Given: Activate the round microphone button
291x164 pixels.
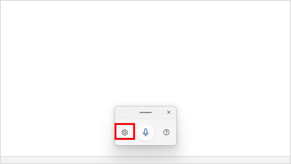Looking at the screenshot, I should [145, 132].
